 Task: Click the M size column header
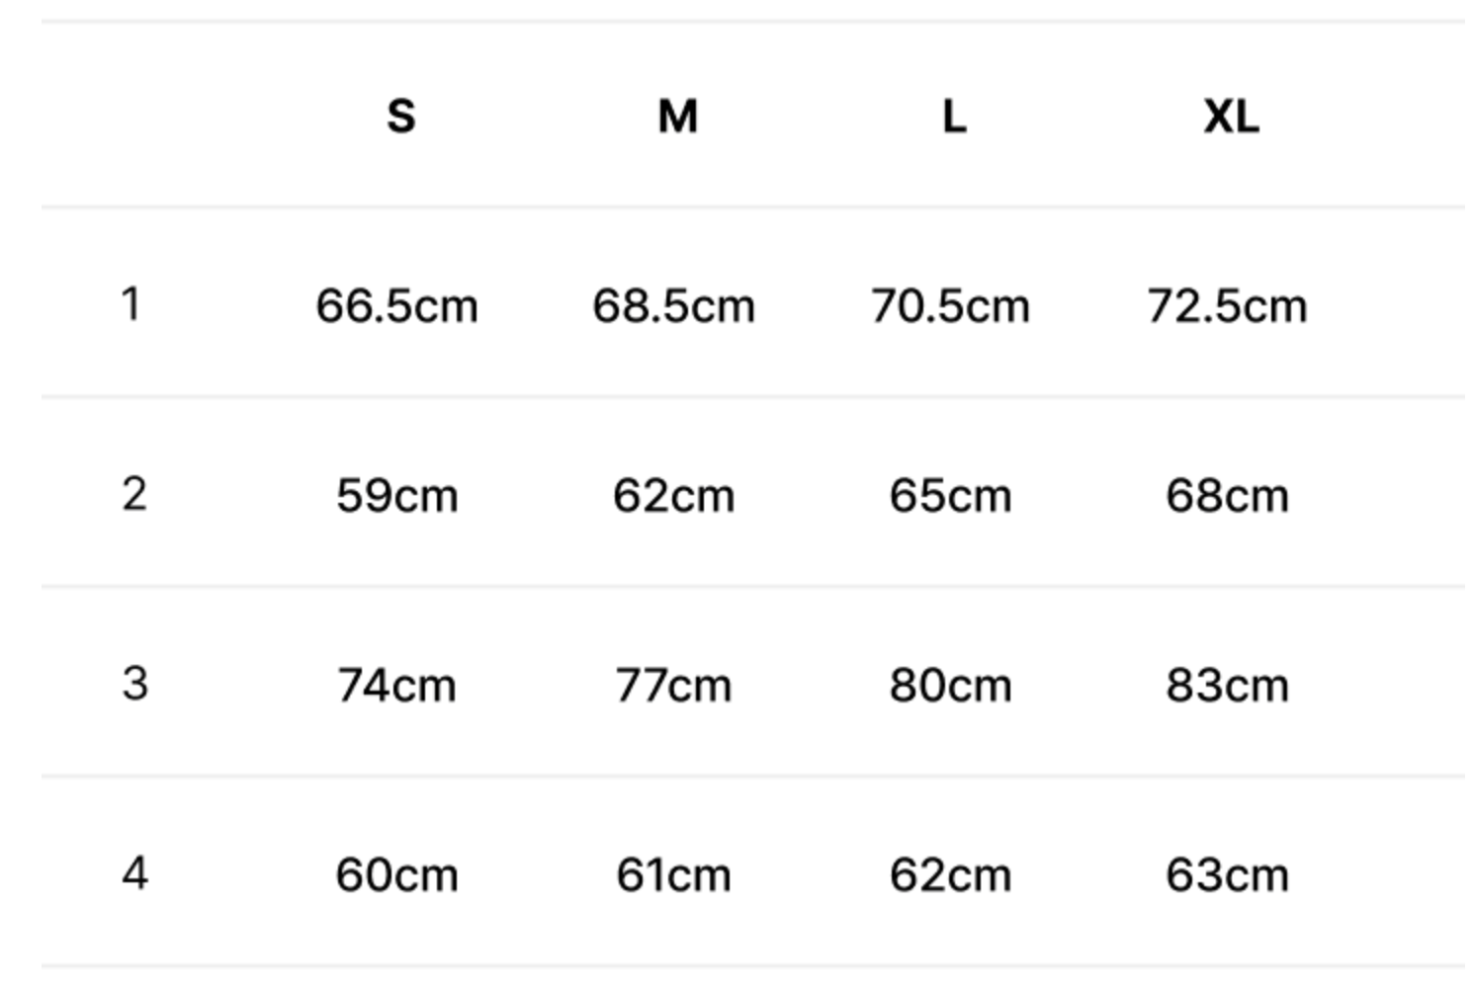pyautogui.click(x=677, y=117)
